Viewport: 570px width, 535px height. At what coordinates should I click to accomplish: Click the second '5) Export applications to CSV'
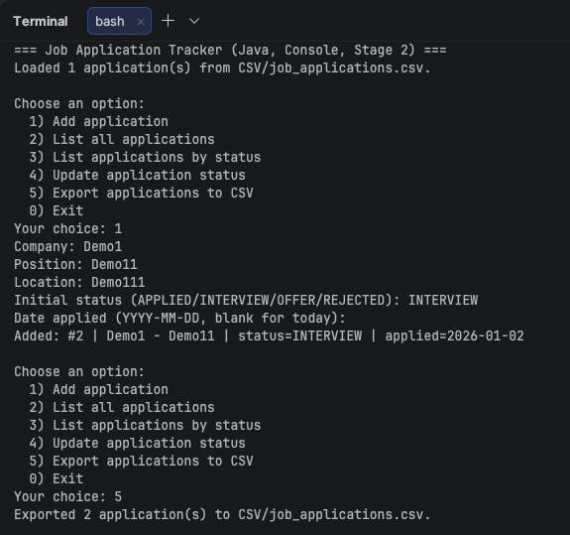(141, 461)
